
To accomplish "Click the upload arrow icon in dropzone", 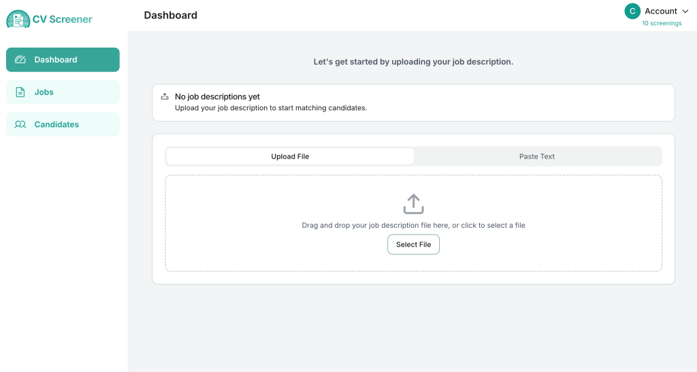I will (x=413, y=204).
